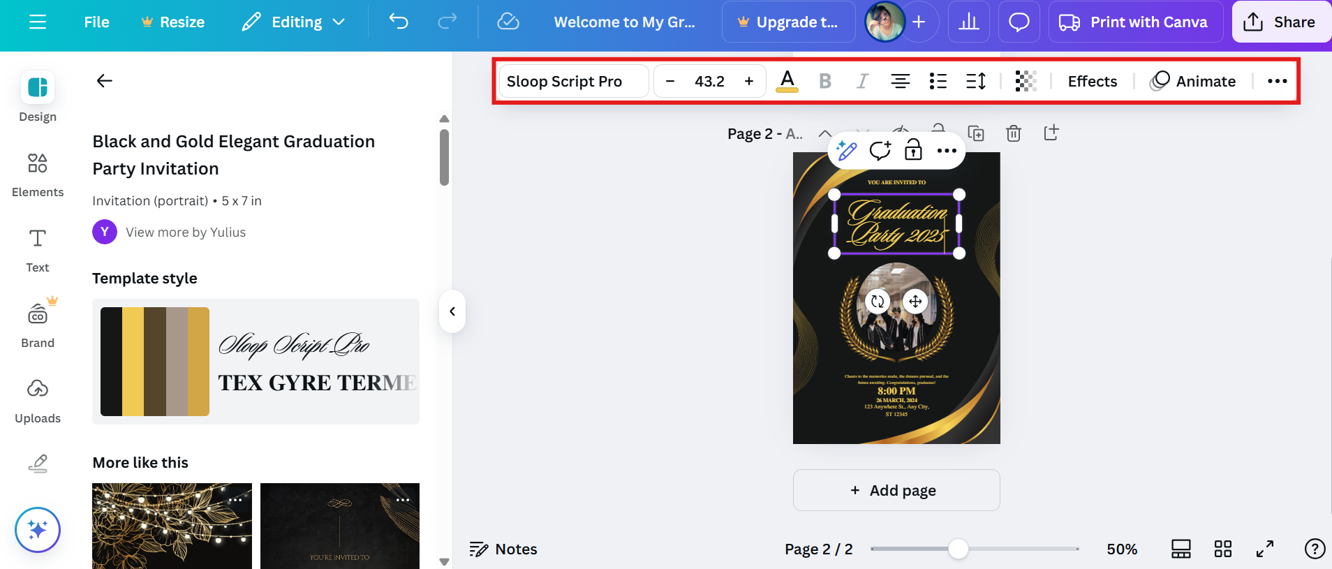Click the Add page button
The height and width of the screenshot is (569, 1332).
896,490
